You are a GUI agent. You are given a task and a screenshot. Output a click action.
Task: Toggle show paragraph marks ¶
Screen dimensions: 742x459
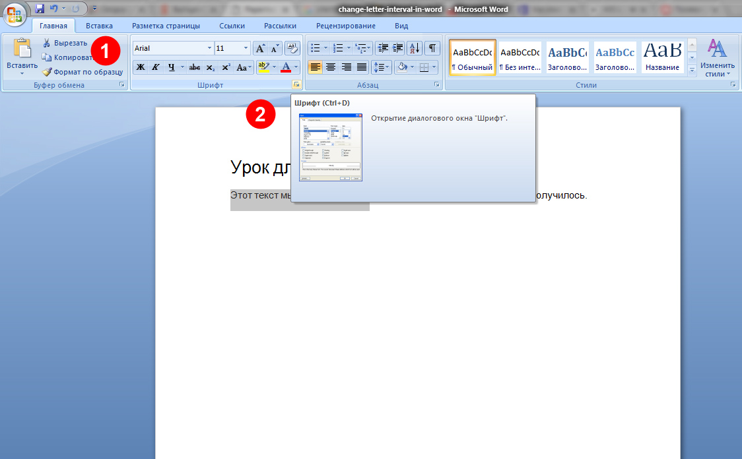point(432,48)
